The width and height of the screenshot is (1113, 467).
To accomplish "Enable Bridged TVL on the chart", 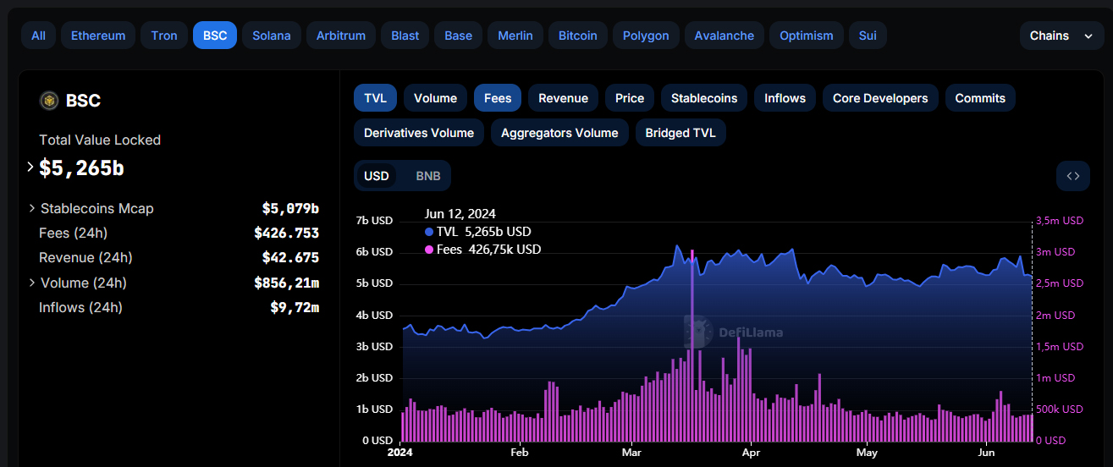I will pyautogui.click(x=680, y=133).
